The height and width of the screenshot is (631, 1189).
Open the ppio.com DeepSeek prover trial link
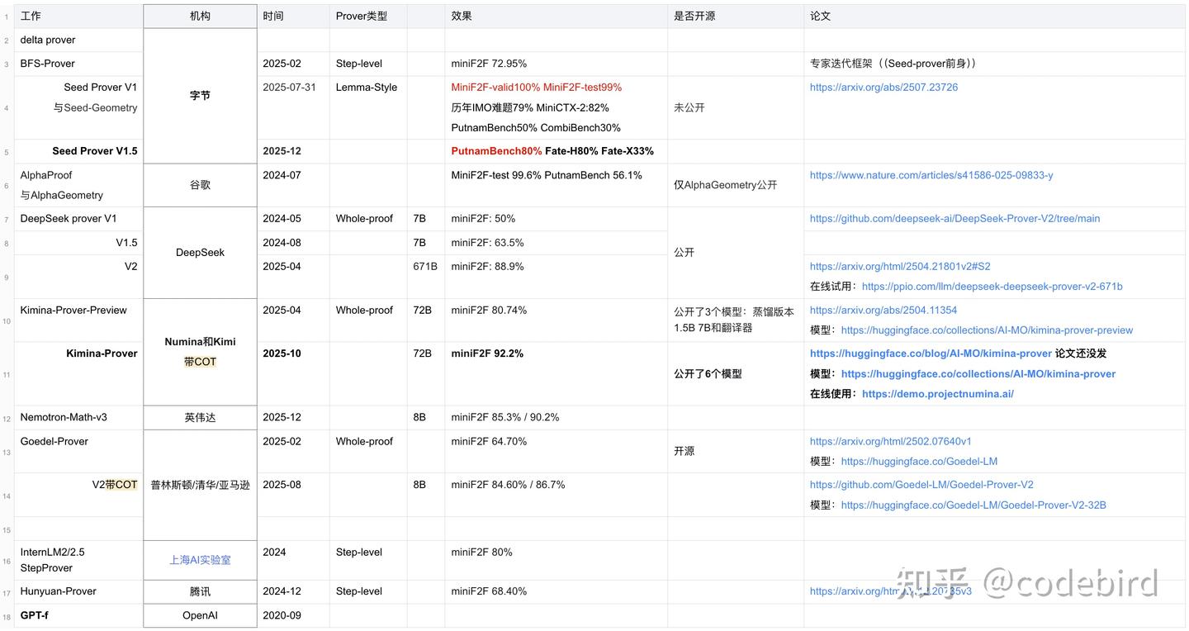tap(992, 287)
